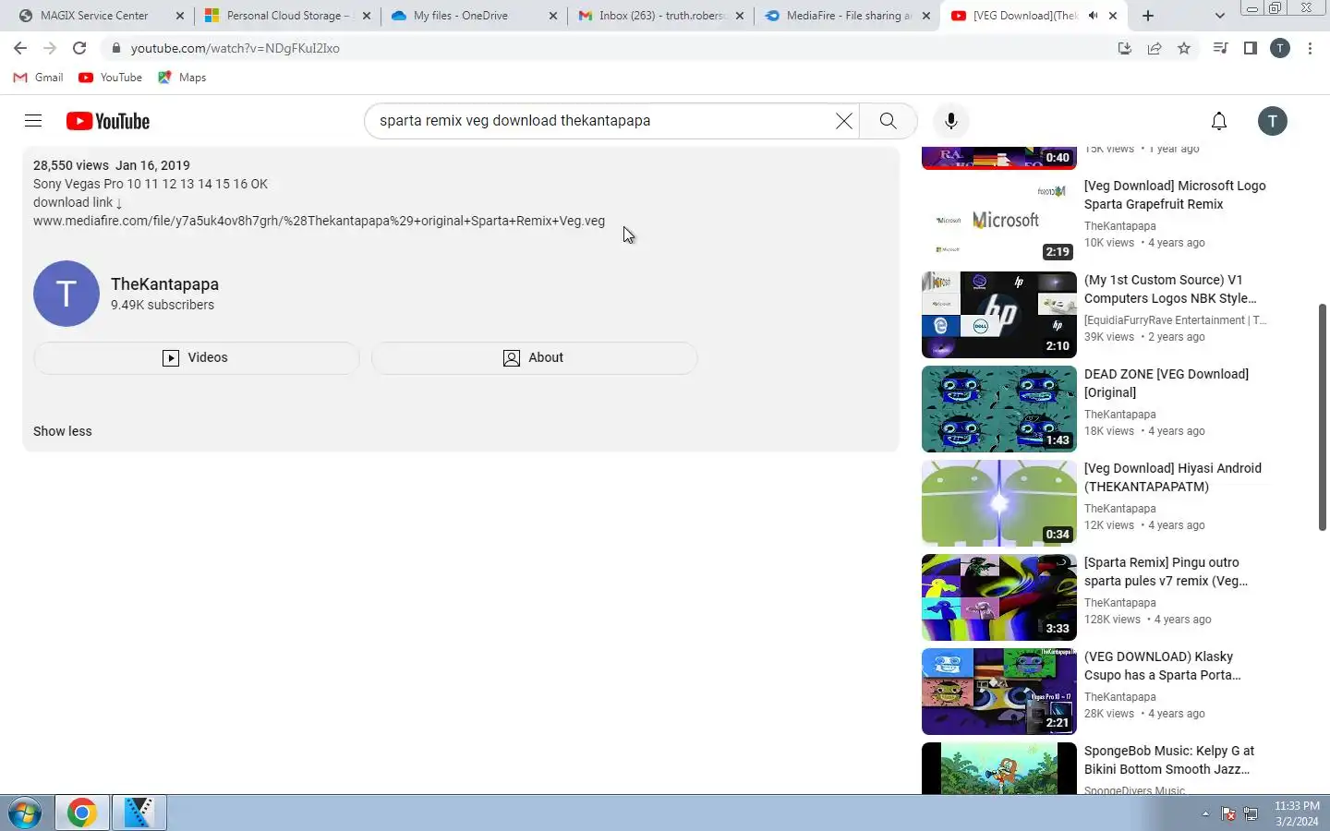1330x831 pixels.
Task: Open Chrome three-dot menu
Action: point(1310,48)
